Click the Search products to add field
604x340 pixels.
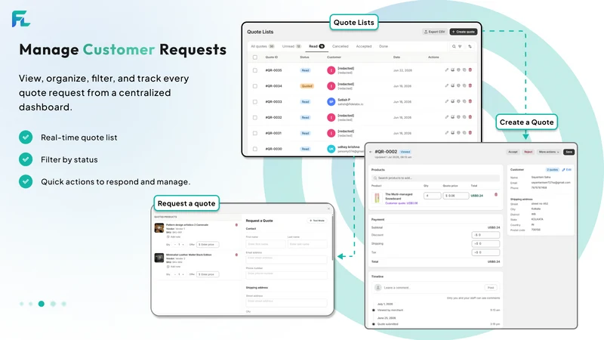click(436, 178)
